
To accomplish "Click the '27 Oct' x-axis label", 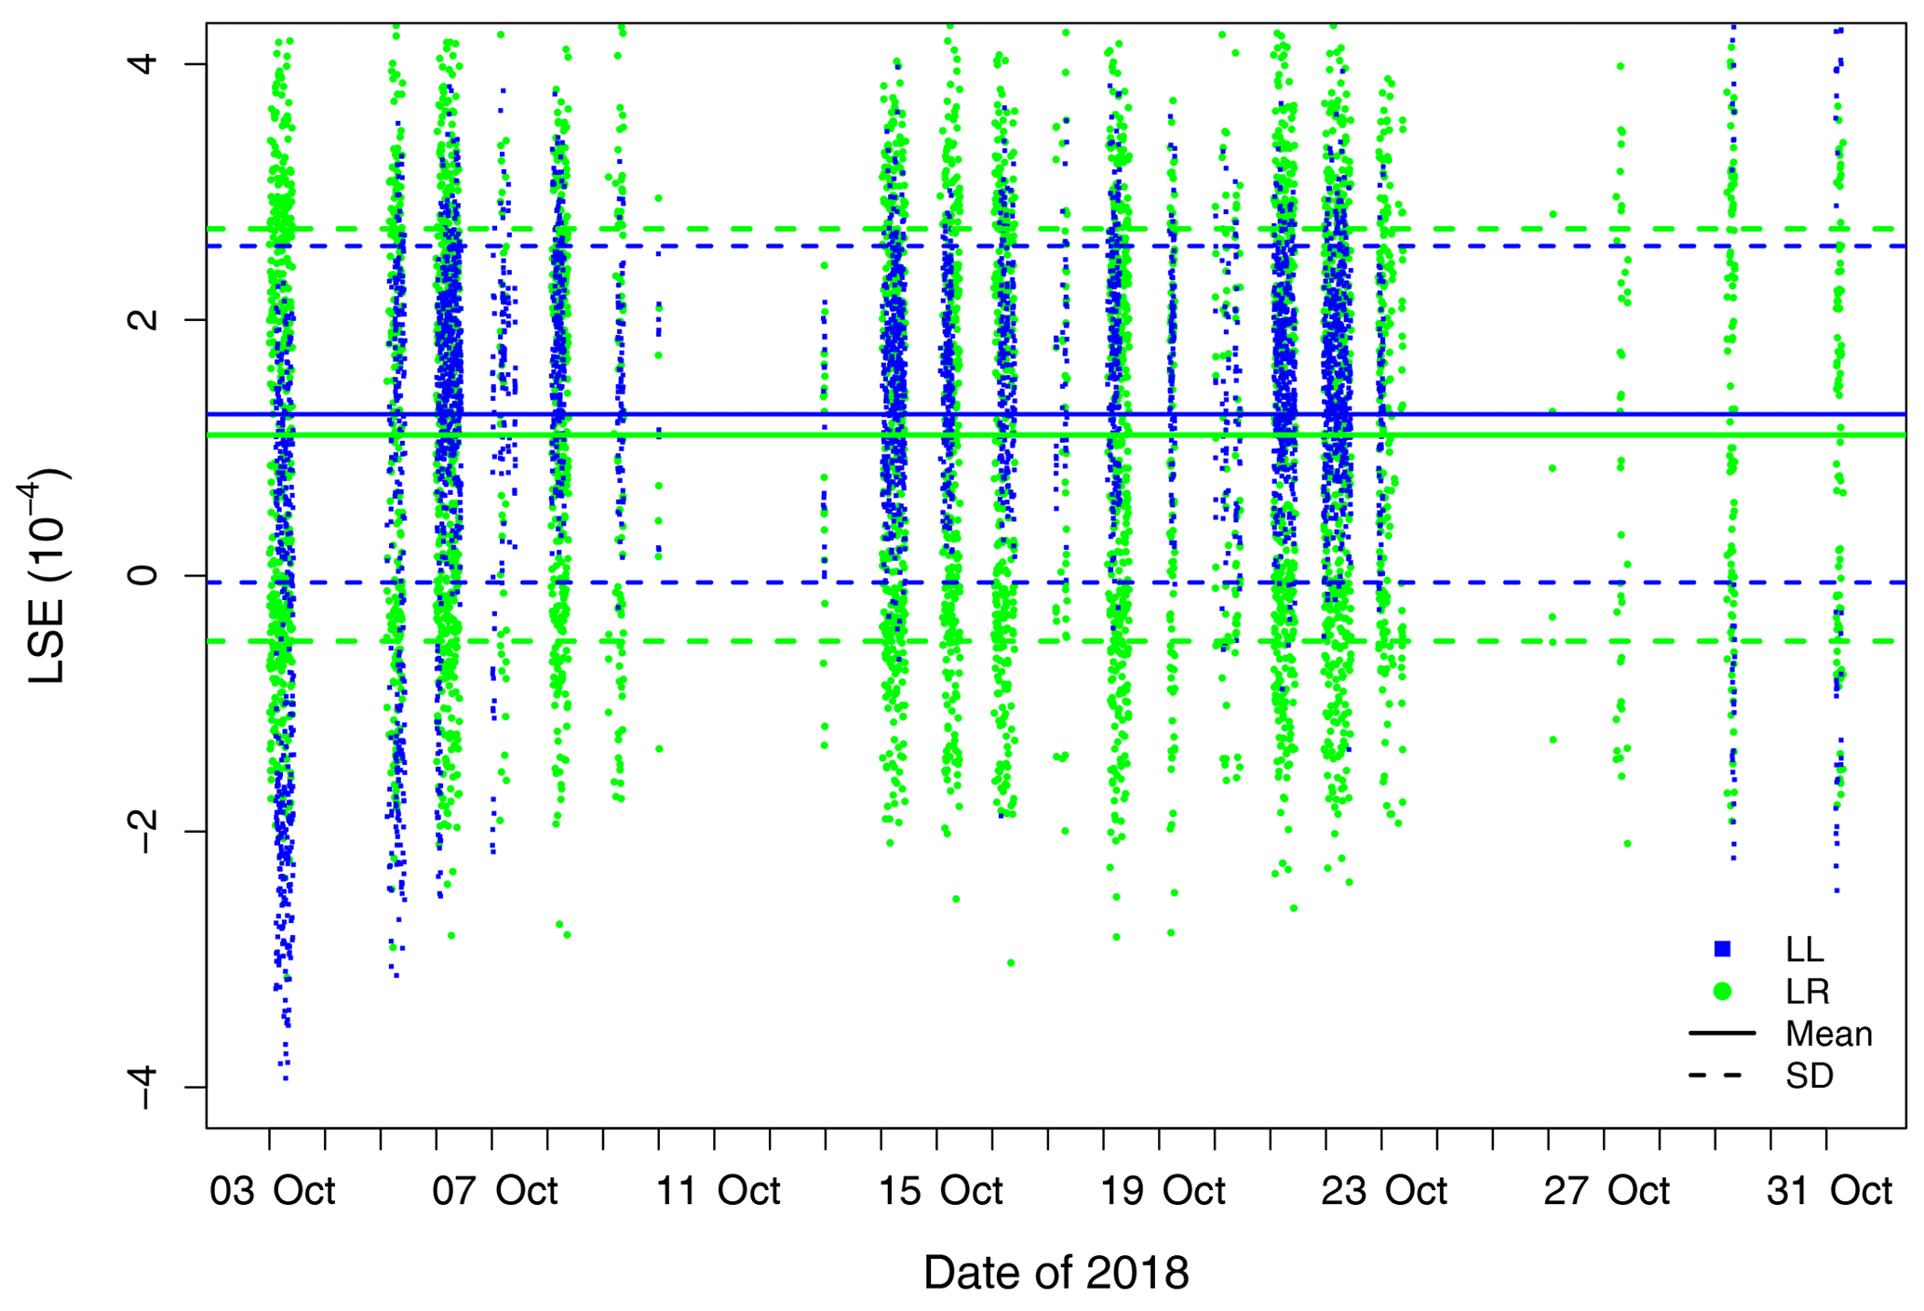I will click(x=1607, y=1191).
